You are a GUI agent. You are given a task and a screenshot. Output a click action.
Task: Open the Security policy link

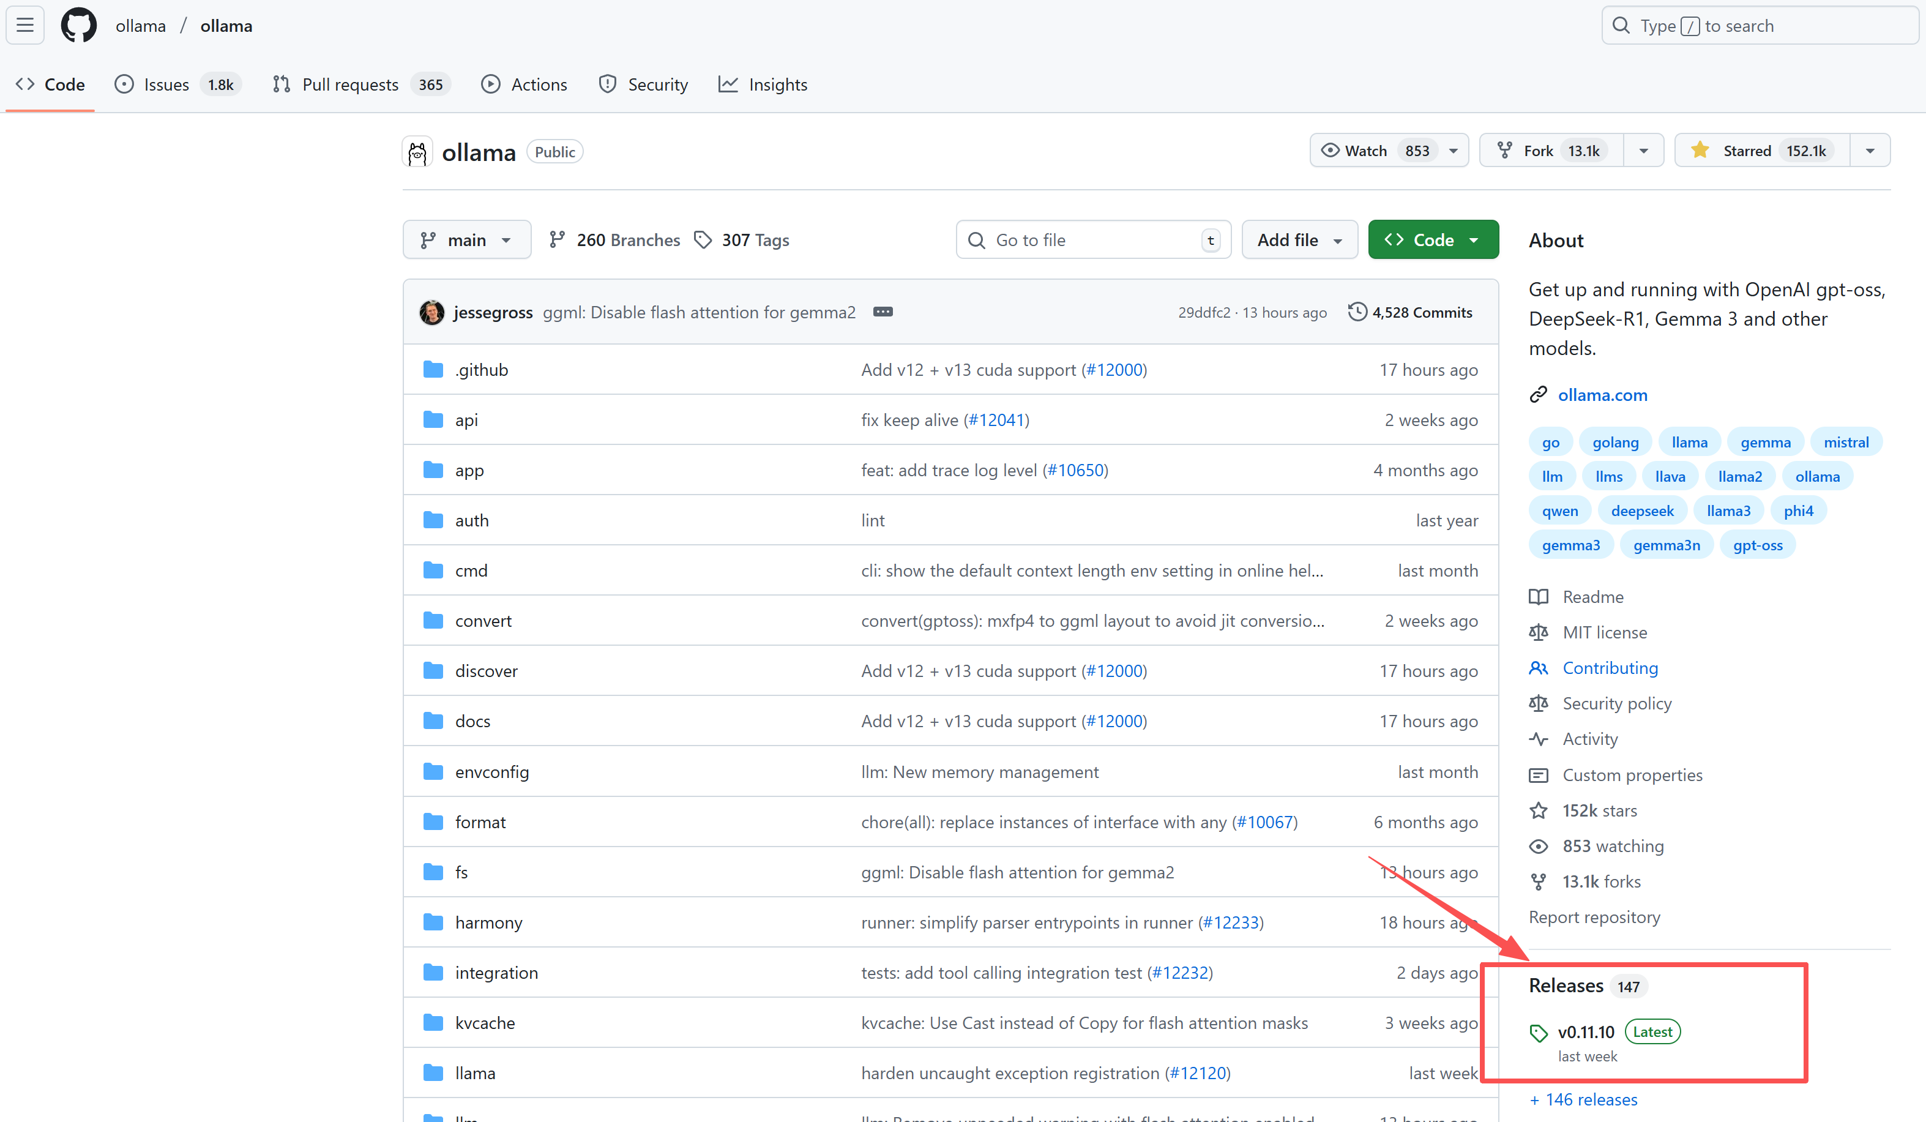pos(1617,703)
